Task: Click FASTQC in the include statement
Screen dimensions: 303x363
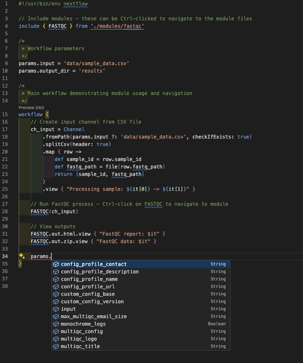Action: tap(58, 26)
